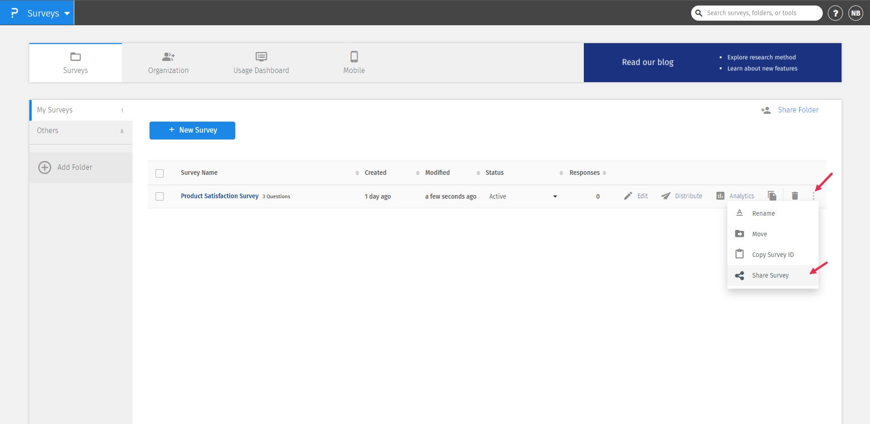Image resolution: width=870 pixels, height=424 pixels.
Task: Select the My Surveys folder
Action: pyautogui.click(x=81, y=110)
